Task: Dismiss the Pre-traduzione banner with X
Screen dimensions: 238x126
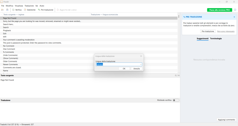Action: (x=234, y=17)
